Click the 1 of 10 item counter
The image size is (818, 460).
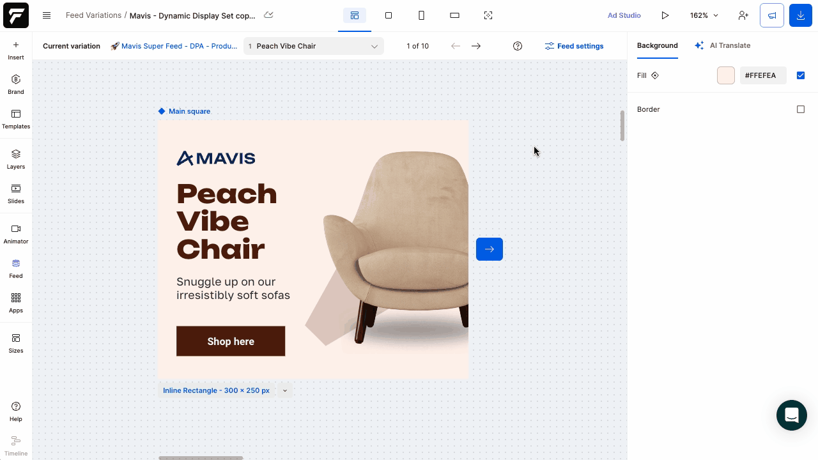click(x=418, y=46)
